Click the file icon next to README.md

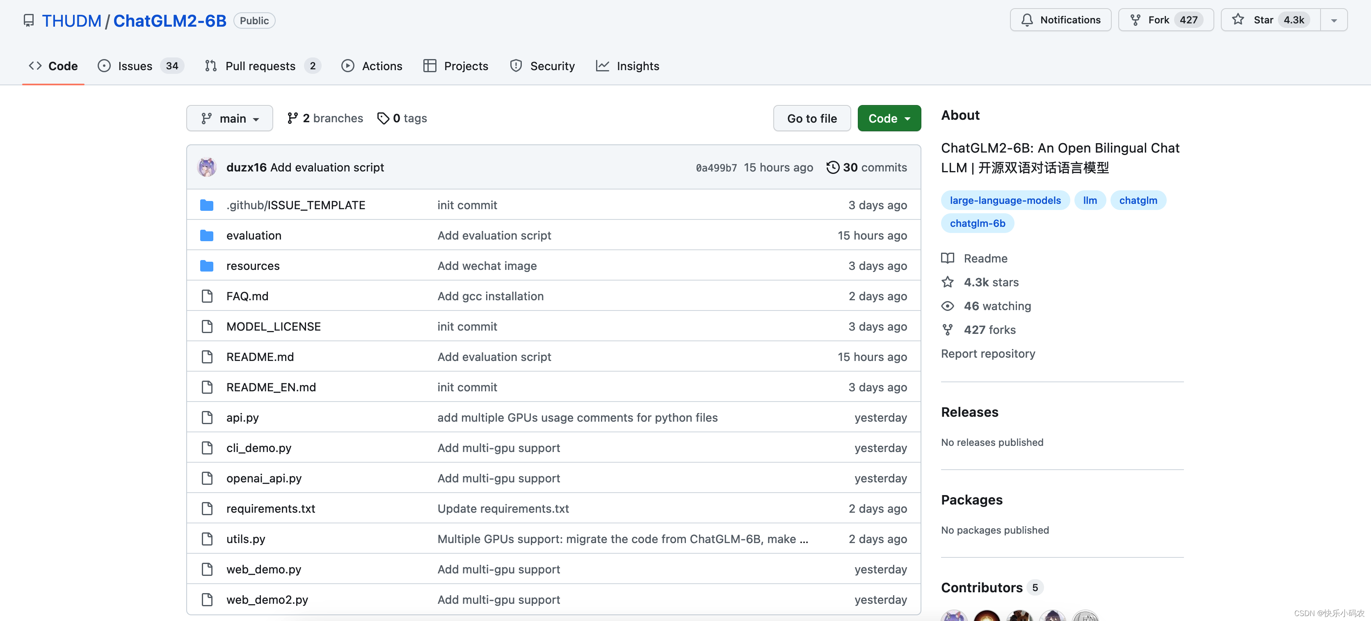click(x=207, y=357)
